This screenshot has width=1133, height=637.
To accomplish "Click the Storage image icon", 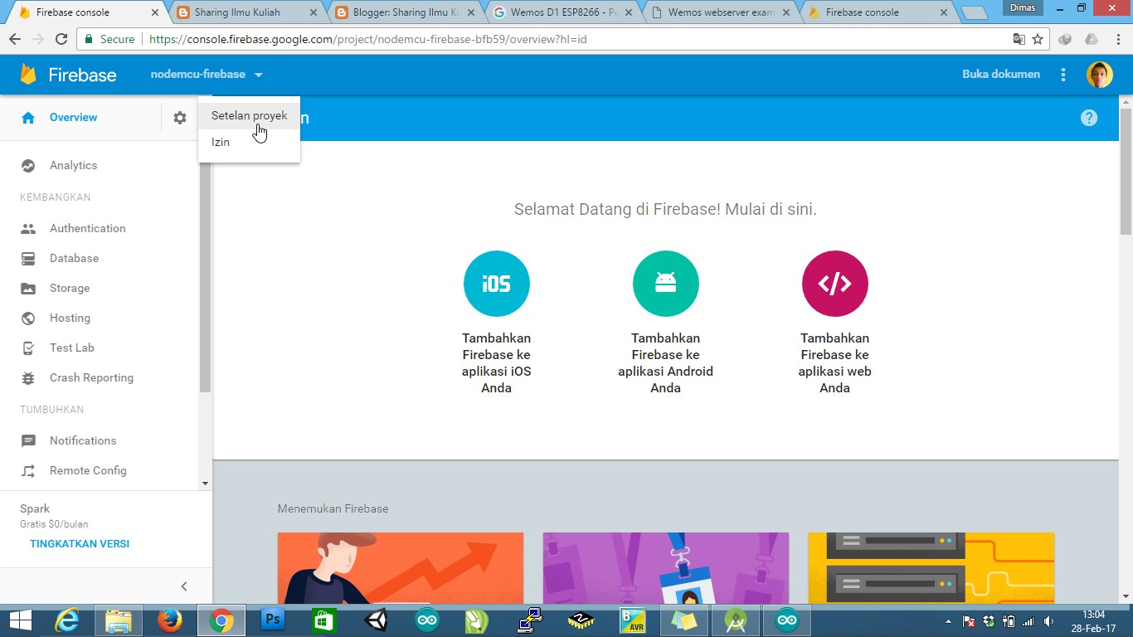I will pos(28,289).
